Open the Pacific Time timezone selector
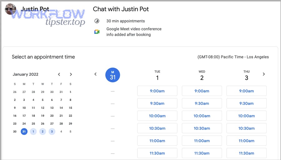 [x=233, y=57]
